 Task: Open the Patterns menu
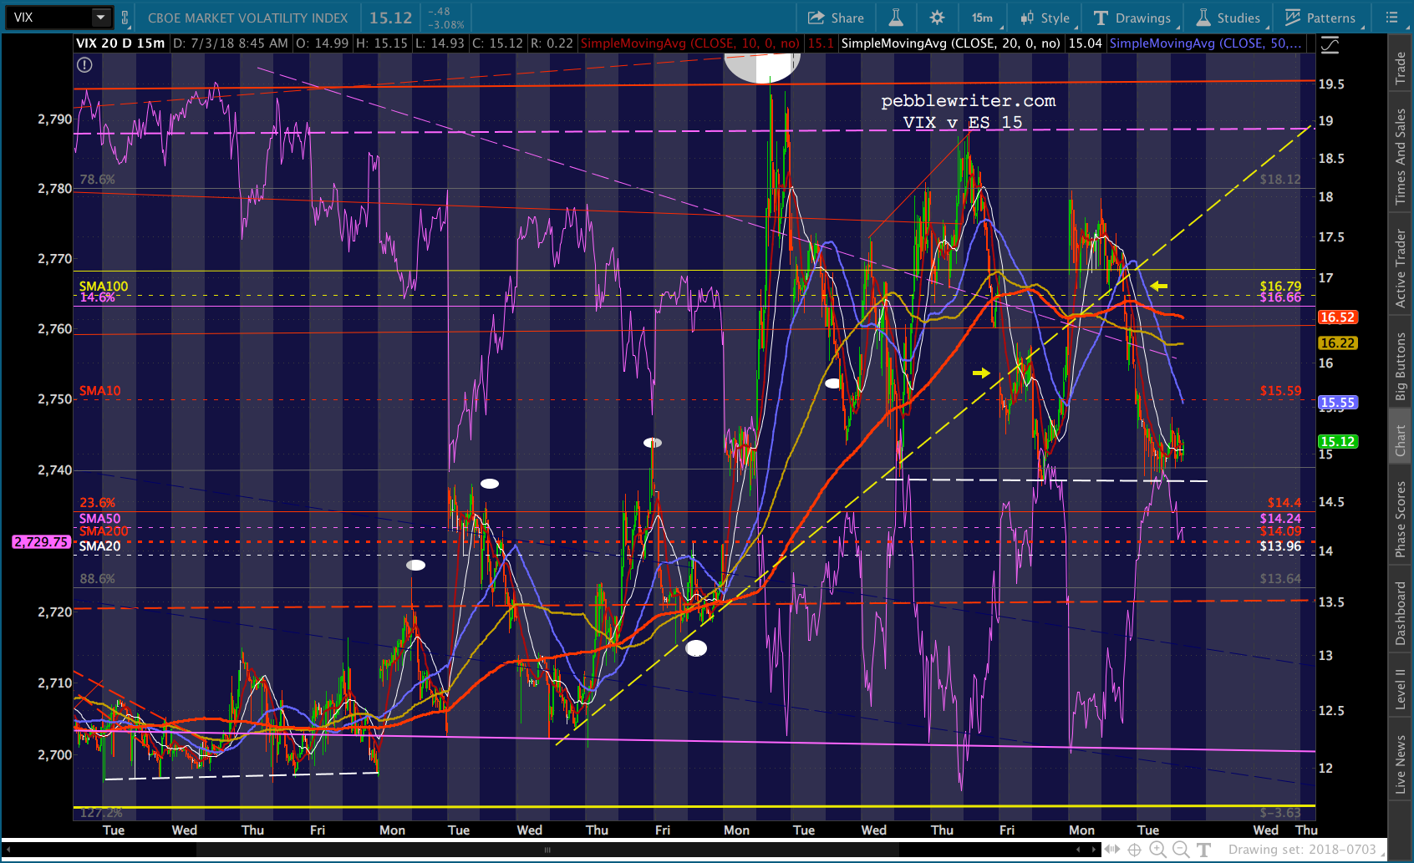click(1320, 18)
